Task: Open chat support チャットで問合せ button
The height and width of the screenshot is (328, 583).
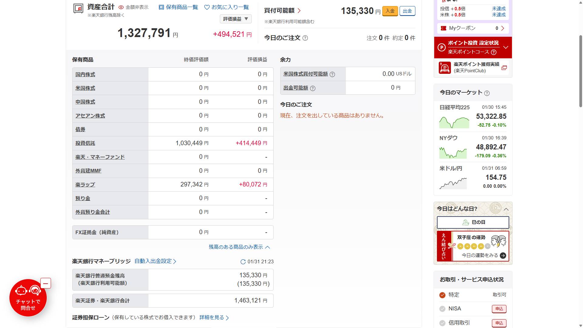Action: coord(28,298)
